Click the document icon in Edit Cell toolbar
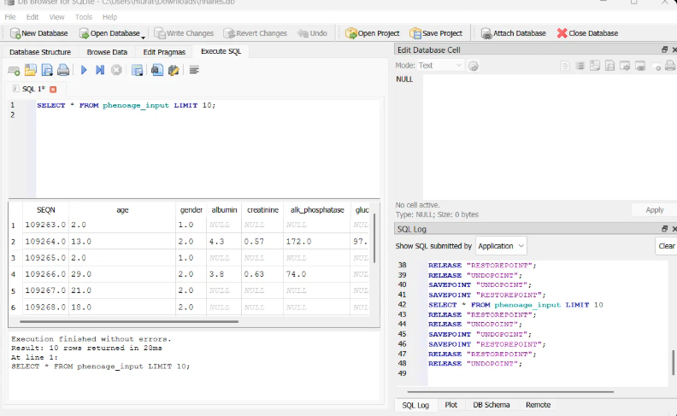Screen dimensions: 677x416 [x=565, y=66]
